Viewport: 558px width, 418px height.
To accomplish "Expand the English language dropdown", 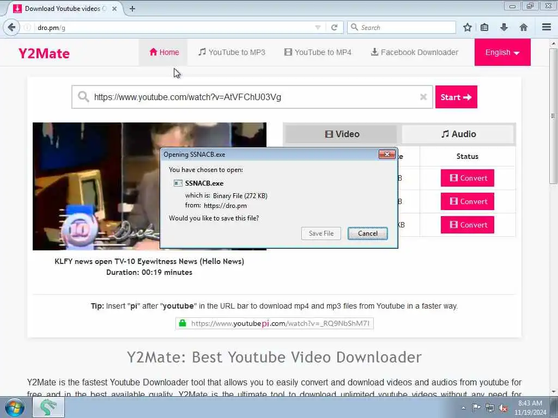I will (x=502, y=52).
